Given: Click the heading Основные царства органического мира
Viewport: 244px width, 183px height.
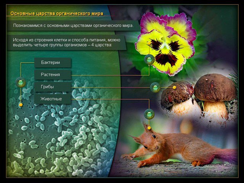Looking at the screenshot, I should (57, 14).
